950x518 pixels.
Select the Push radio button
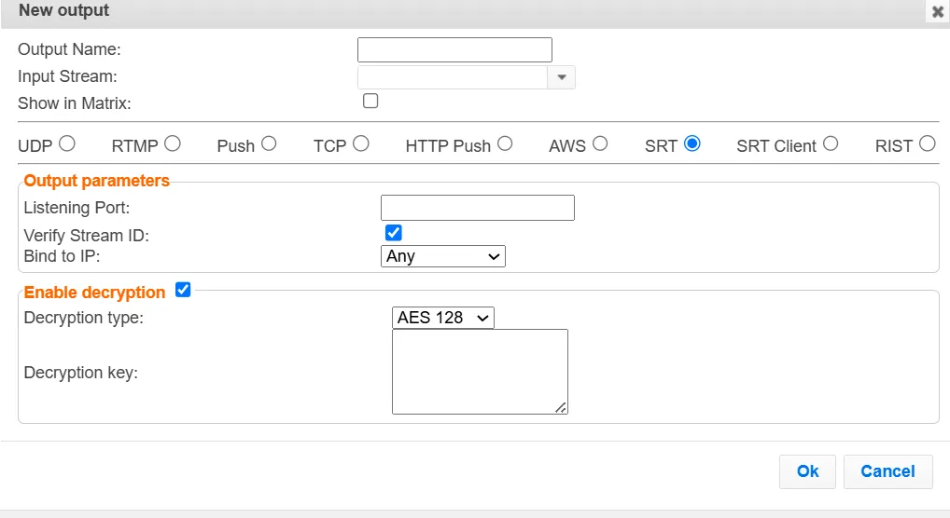click(x=269, y=144)
